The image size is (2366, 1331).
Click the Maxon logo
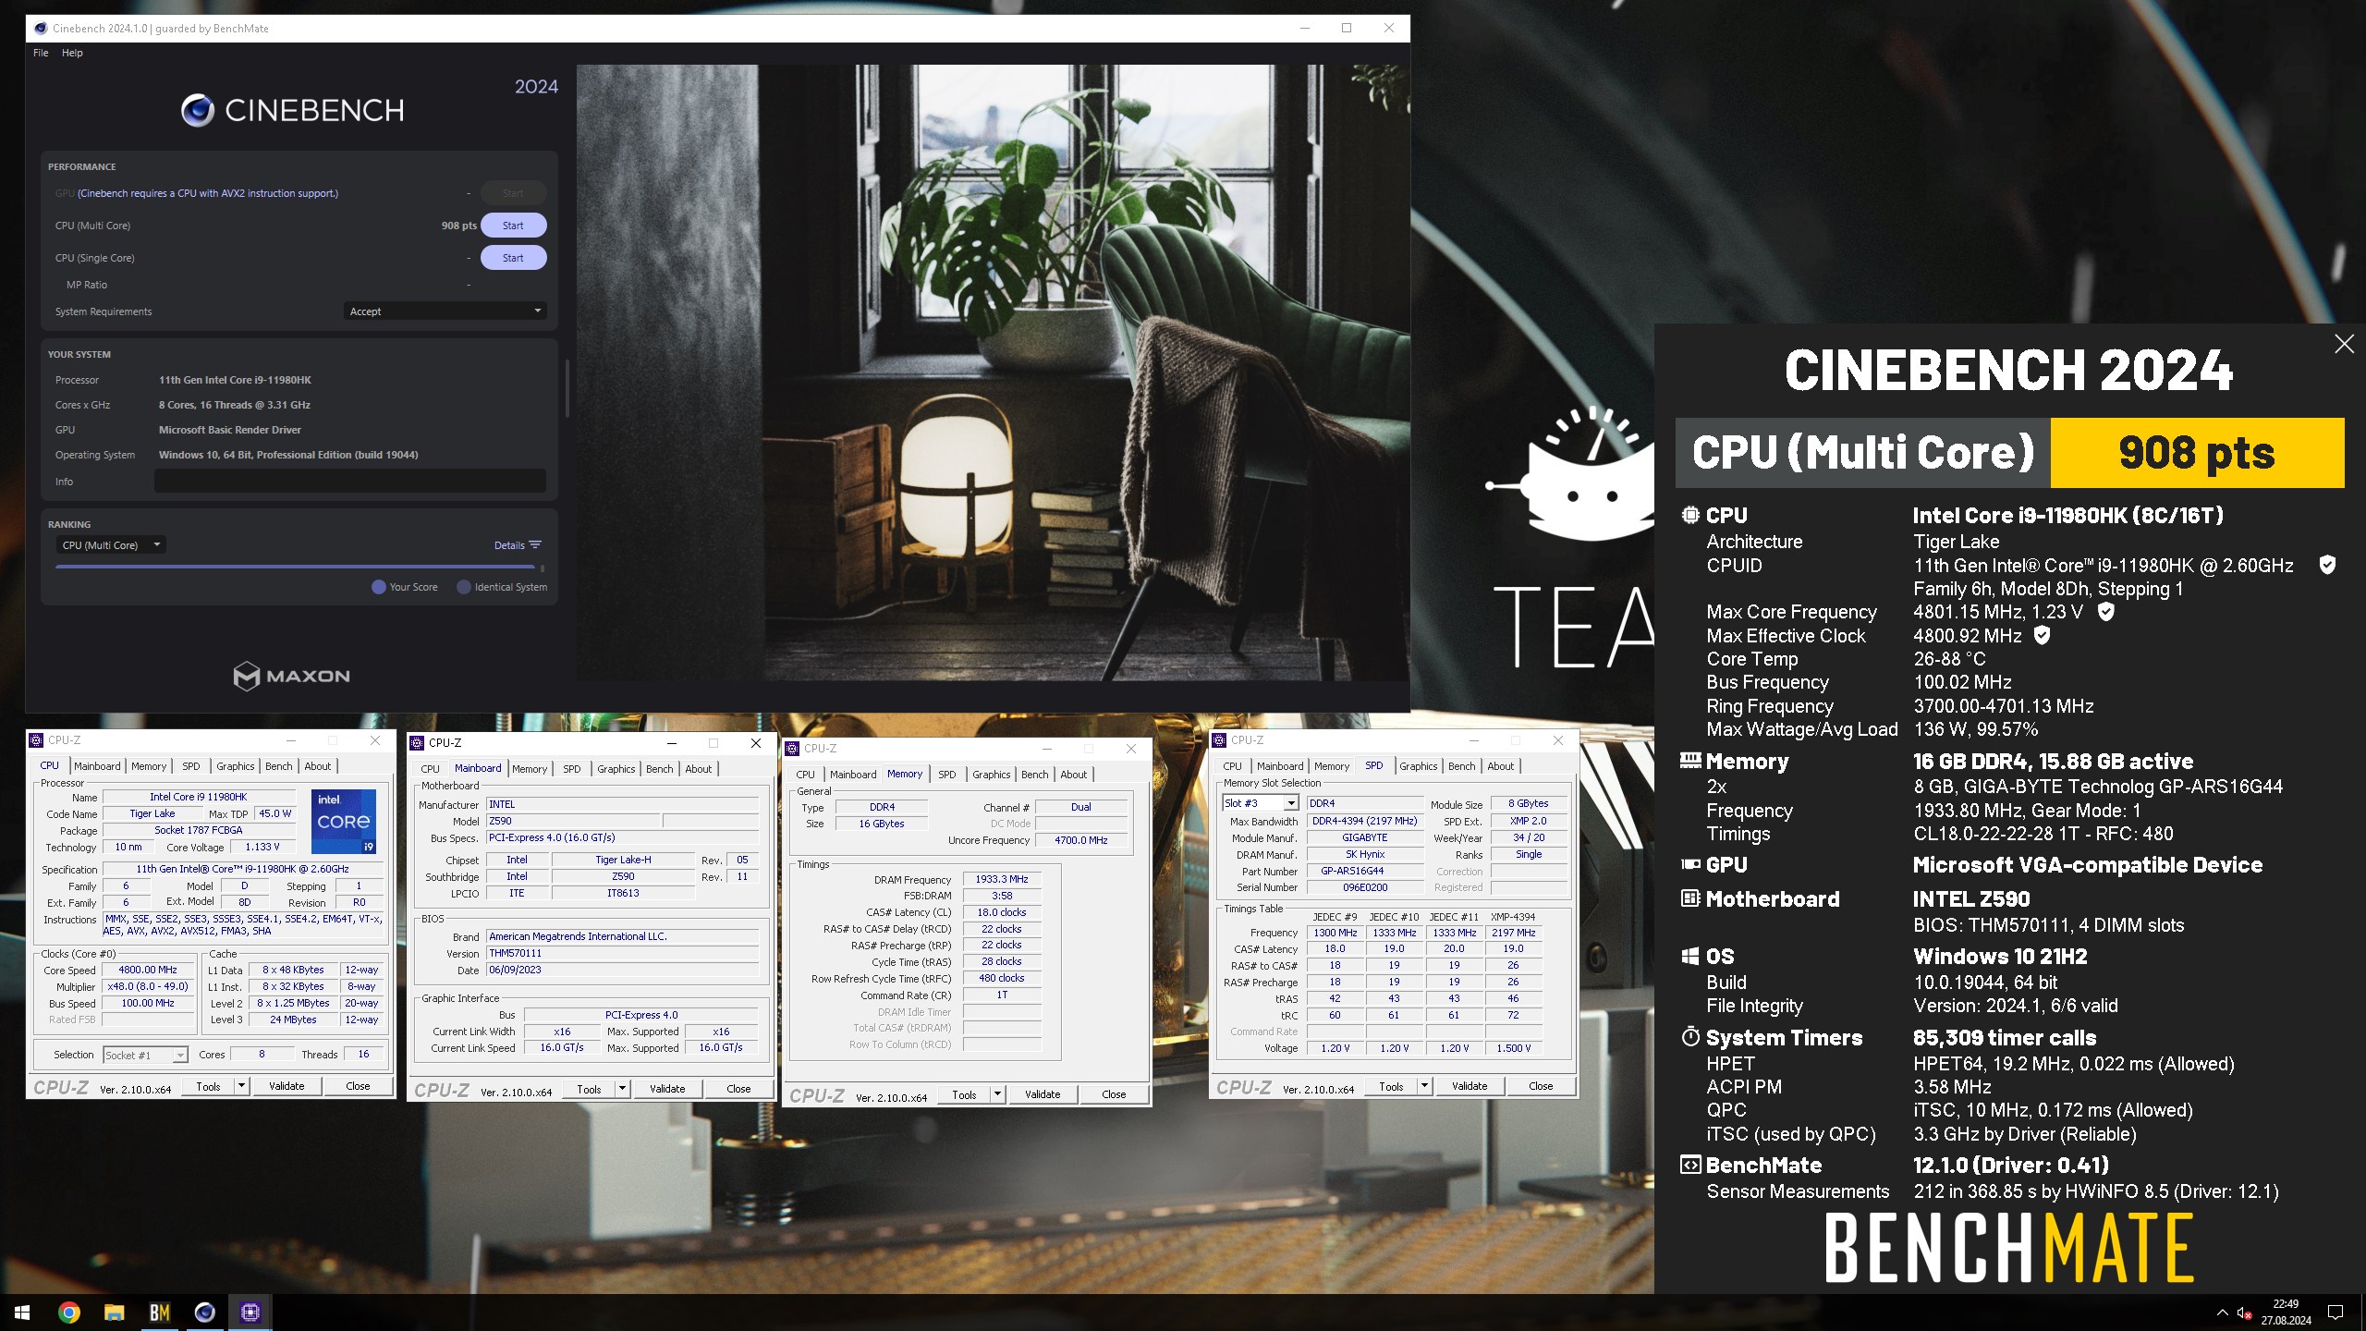click(292, 676)
